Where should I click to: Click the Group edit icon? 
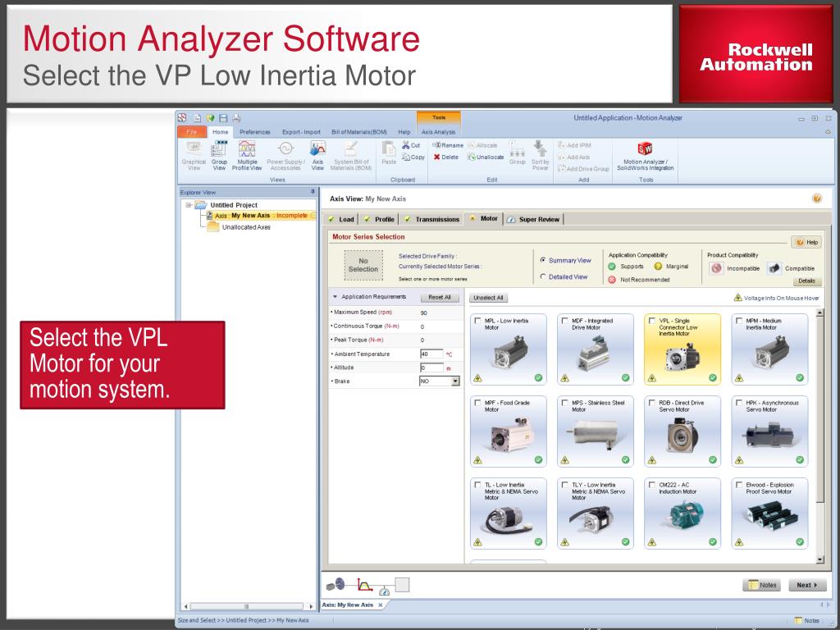(x=517, y=153)
